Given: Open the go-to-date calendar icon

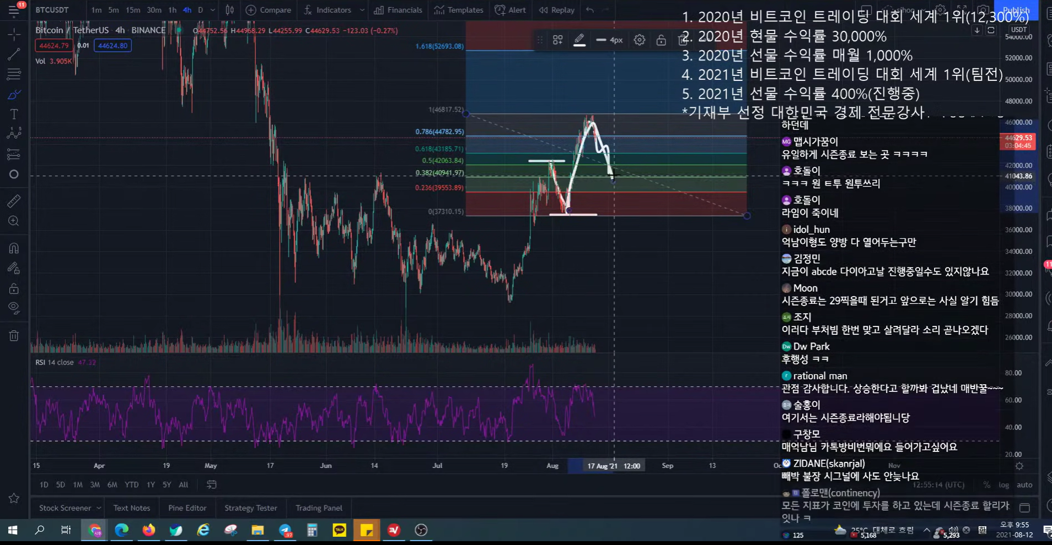Looking at the screenshot, I should (x=211, y=484).
